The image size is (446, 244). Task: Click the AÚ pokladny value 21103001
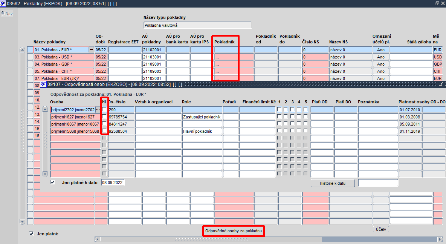pyautogui.click(x=154, y=57)
